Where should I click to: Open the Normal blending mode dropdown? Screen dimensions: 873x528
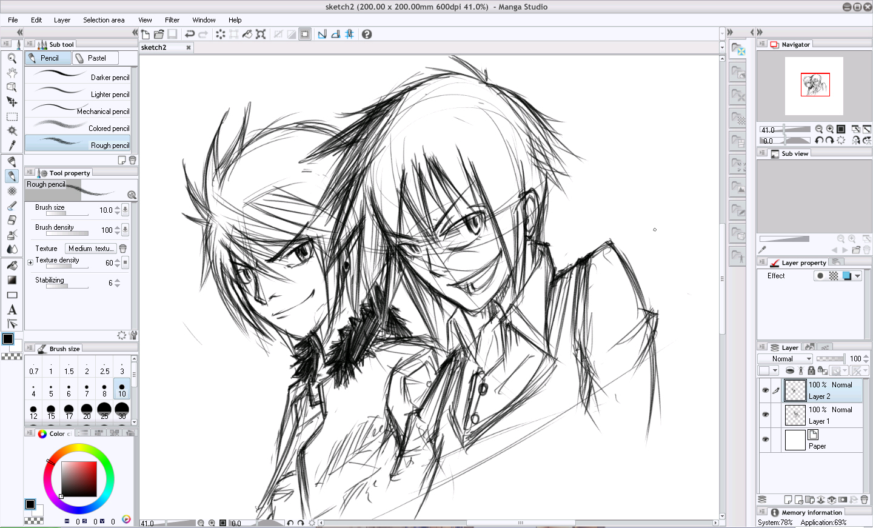pyautogui.click(x=785, y=359)
